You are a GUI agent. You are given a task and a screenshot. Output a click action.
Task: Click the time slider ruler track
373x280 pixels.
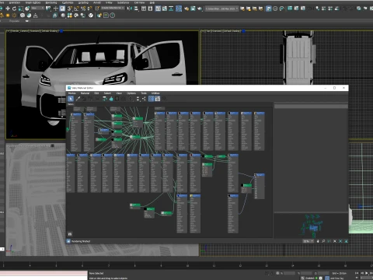pos(186,265)
